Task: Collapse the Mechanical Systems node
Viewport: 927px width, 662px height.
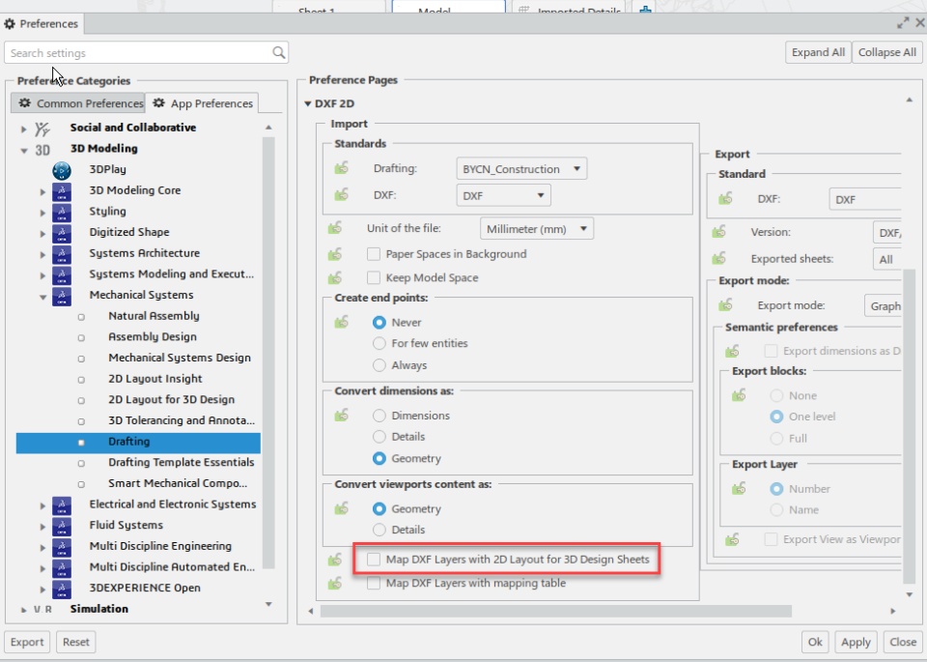Action: click(43, 297)
